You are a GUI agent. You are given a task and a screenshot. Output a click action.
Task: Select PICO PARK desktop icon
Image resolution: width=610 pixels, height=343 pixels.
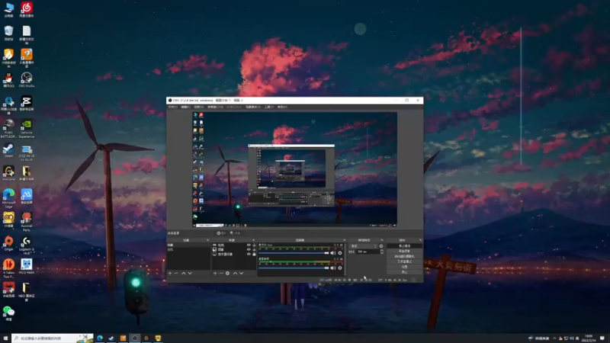[x=27, y=266]
